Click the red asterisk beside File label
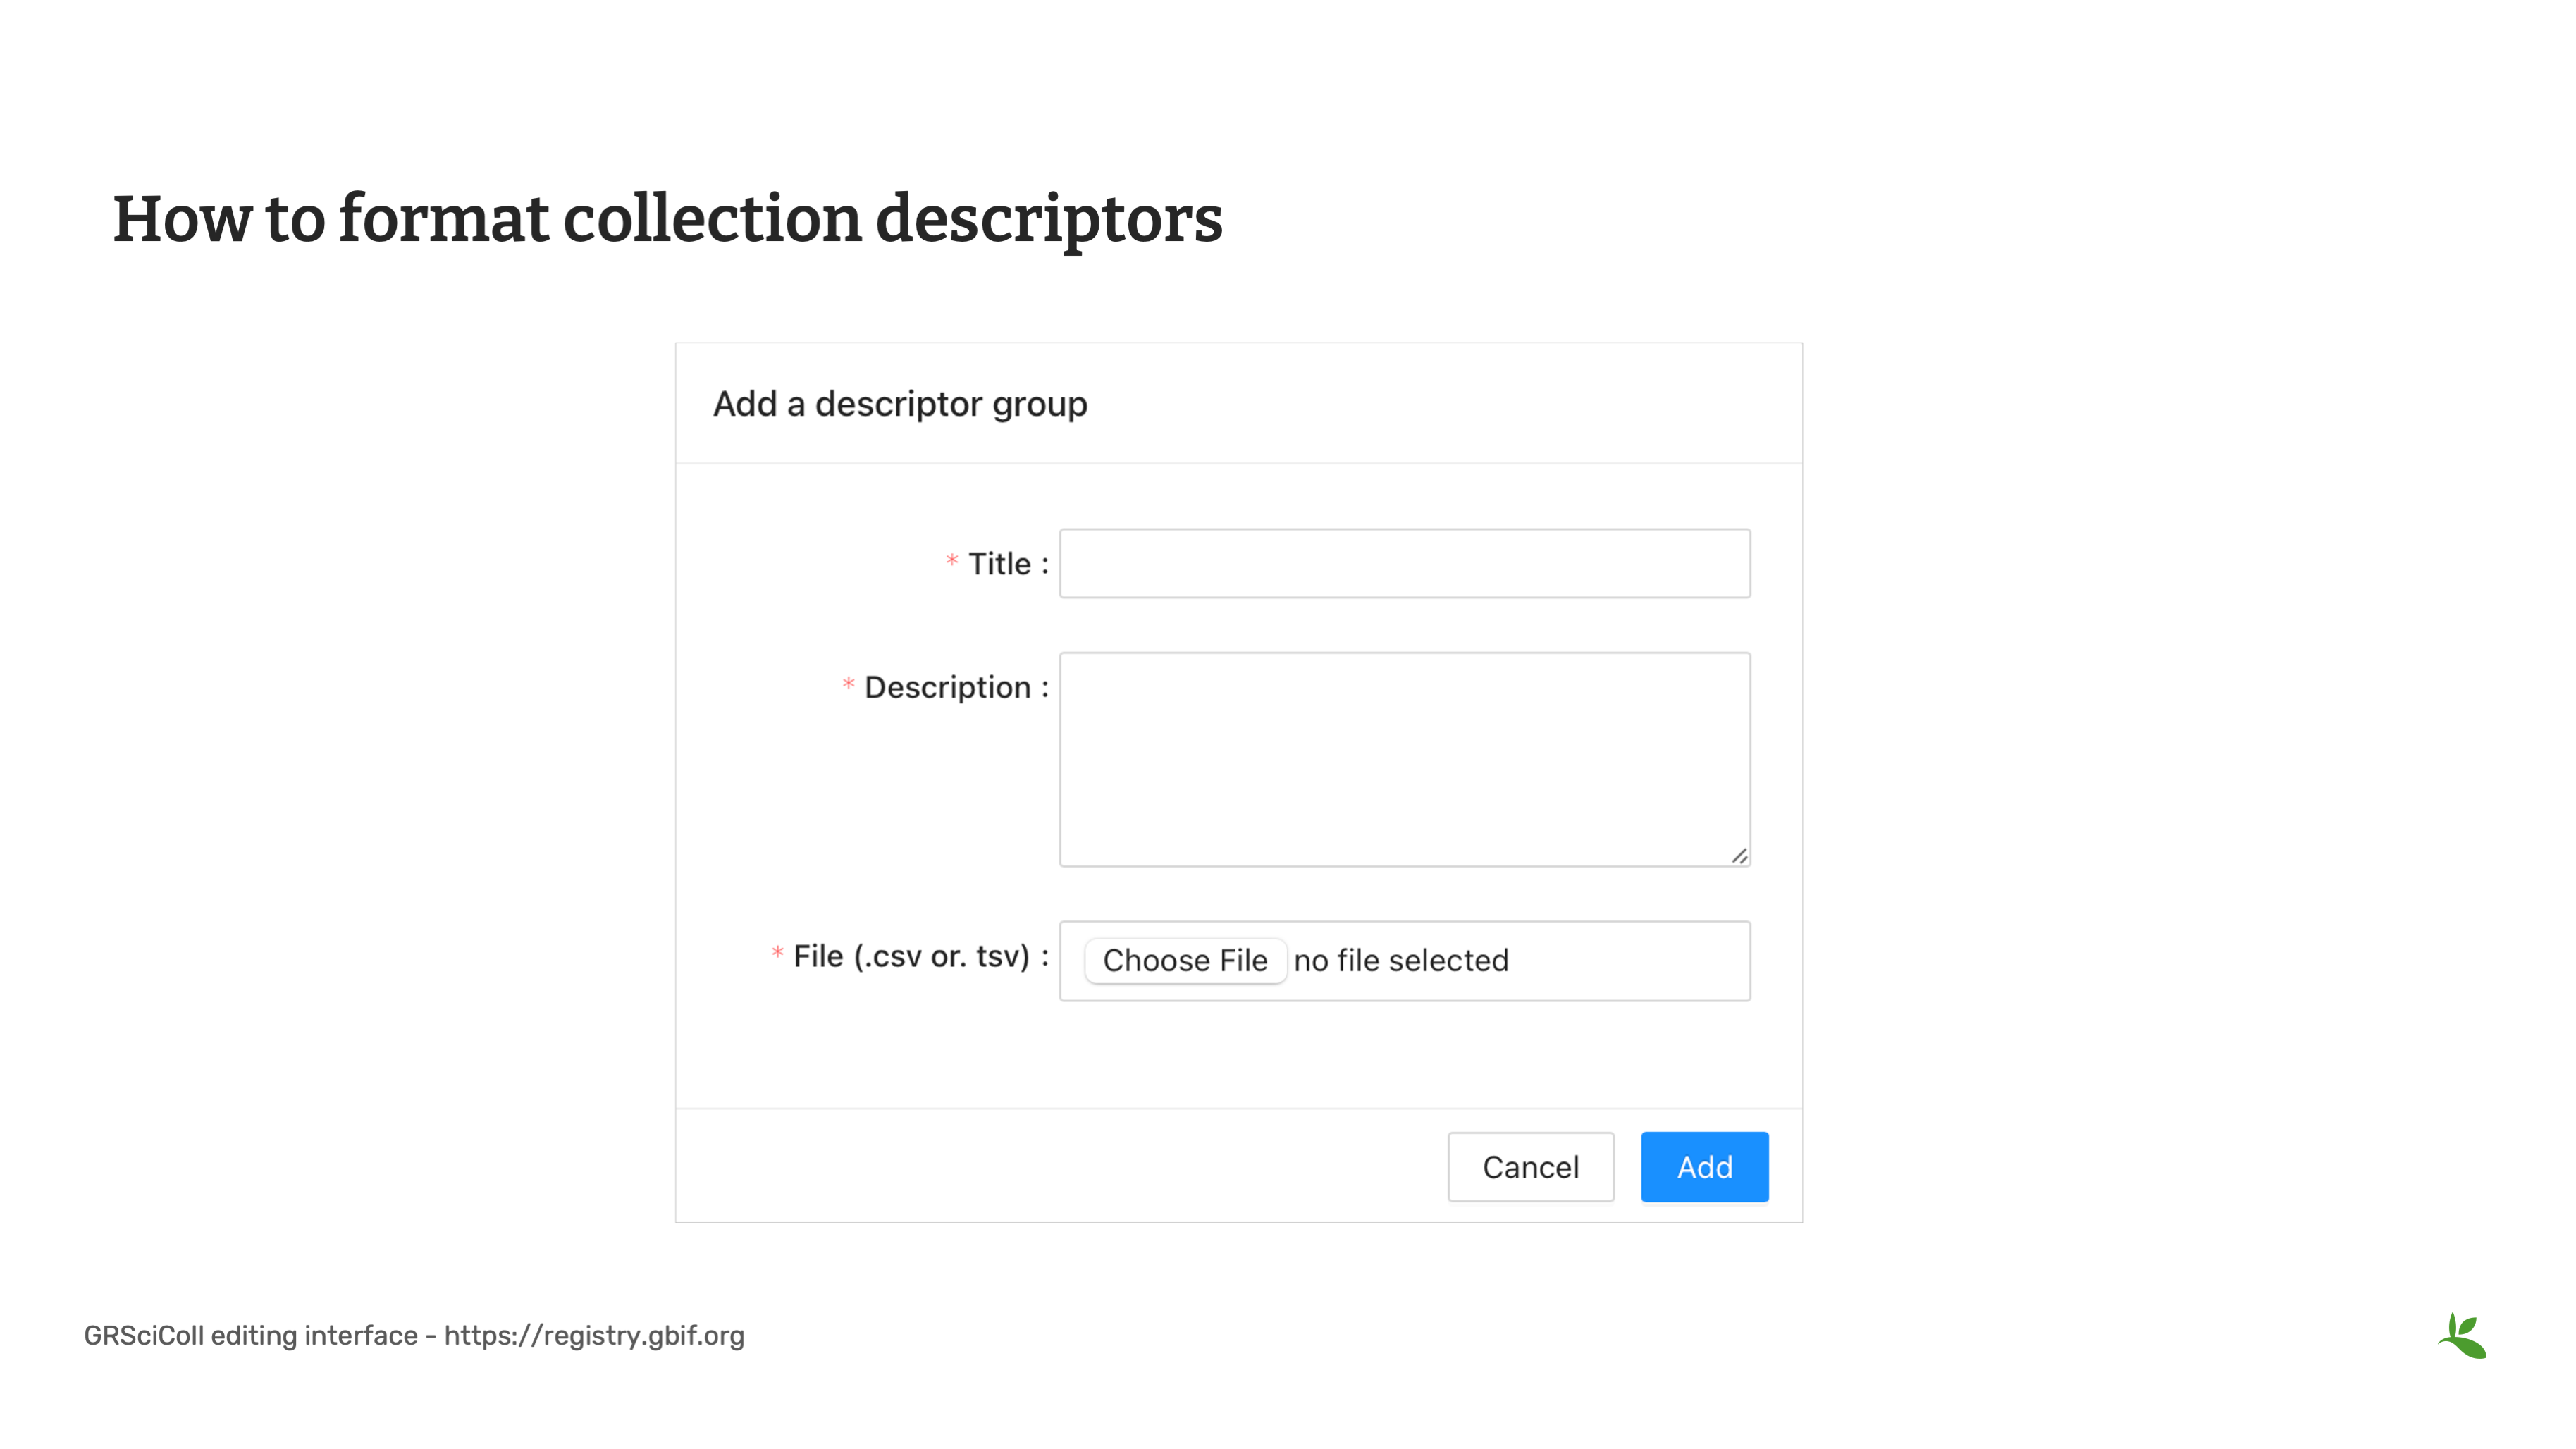Viewport: 2576px width, 1449px height. pos(777,953)
